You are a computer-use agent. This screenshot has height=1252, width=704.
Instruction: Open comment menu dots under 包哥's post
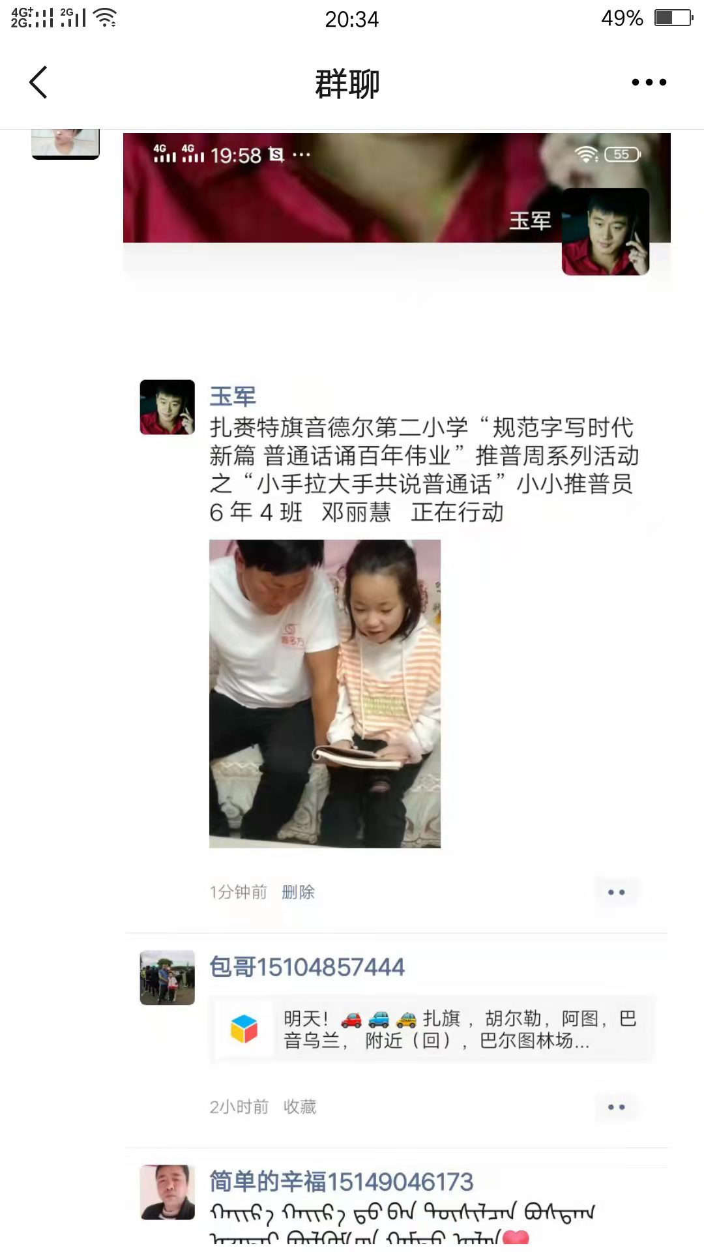pyautogui.click(x=617, y=1107)
